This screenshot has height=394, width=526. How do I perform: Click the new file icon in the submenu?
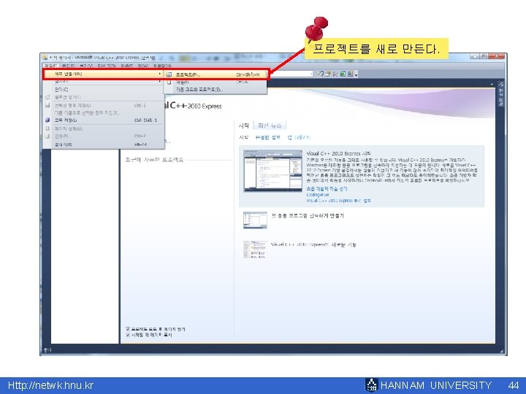click(169, 82)
